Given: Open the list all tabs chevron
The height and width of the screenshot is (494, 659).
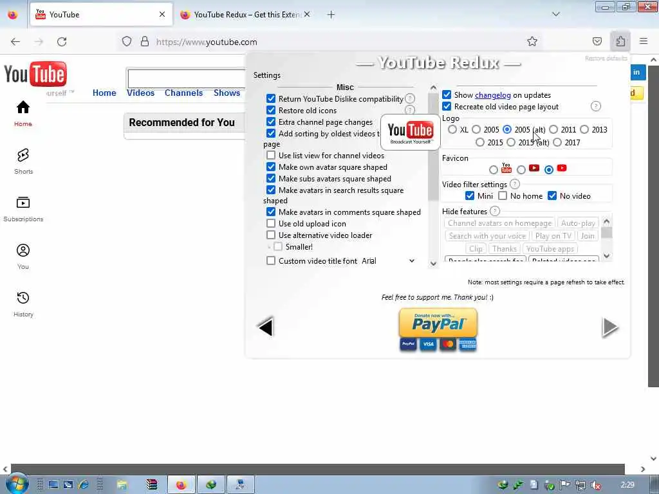Looking at the screenshot, I should click(555, 14).
